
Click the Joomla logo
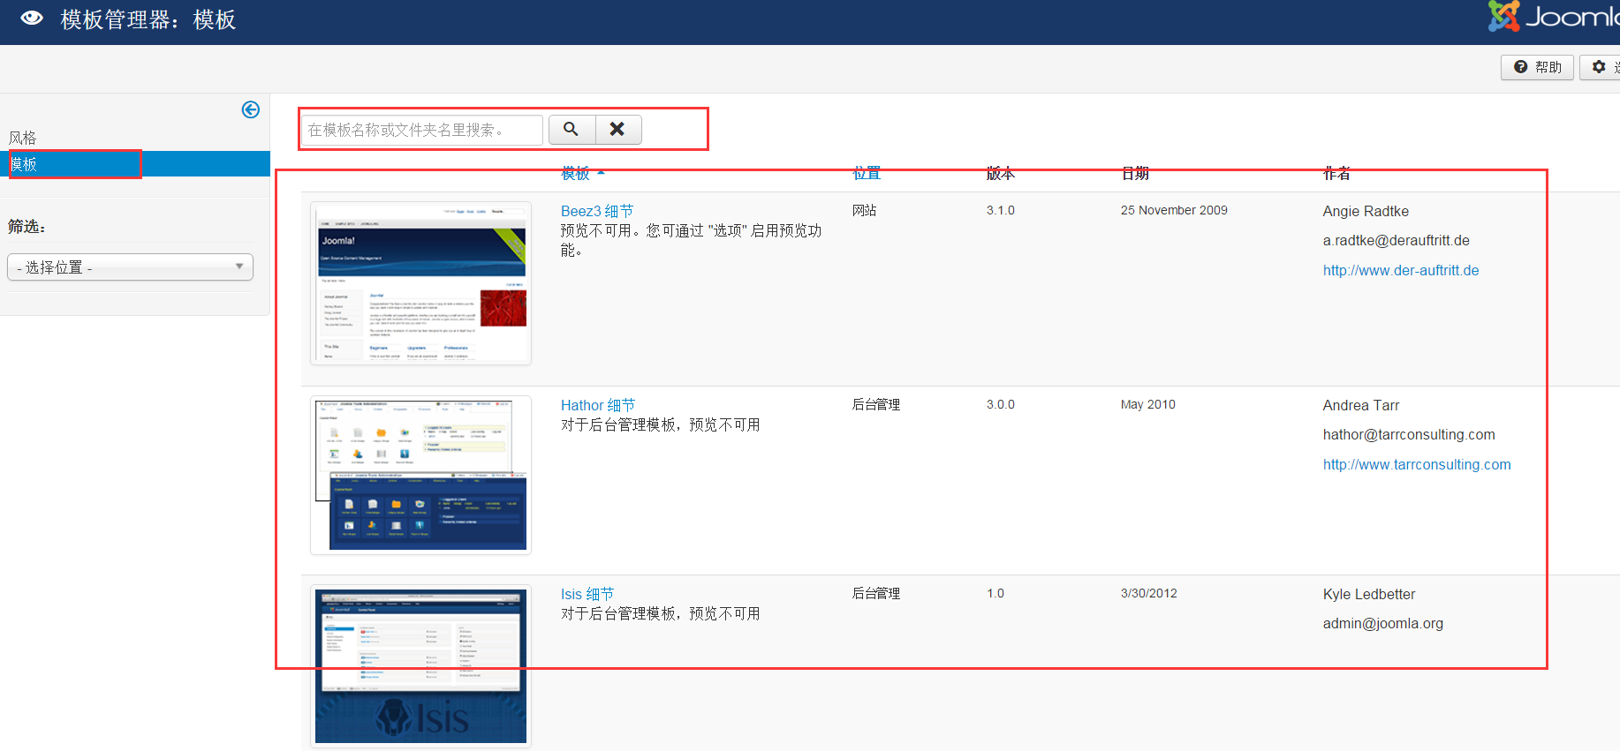coord(1553,17)
